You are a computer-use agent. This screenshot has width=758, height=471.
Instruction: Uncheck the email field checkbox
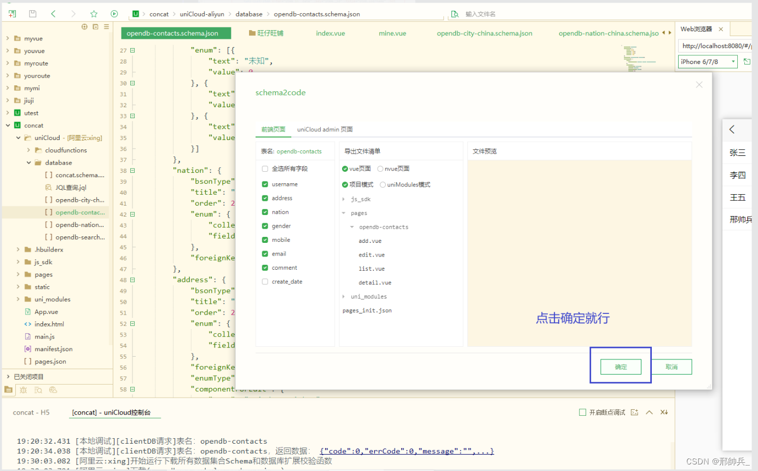265,254
